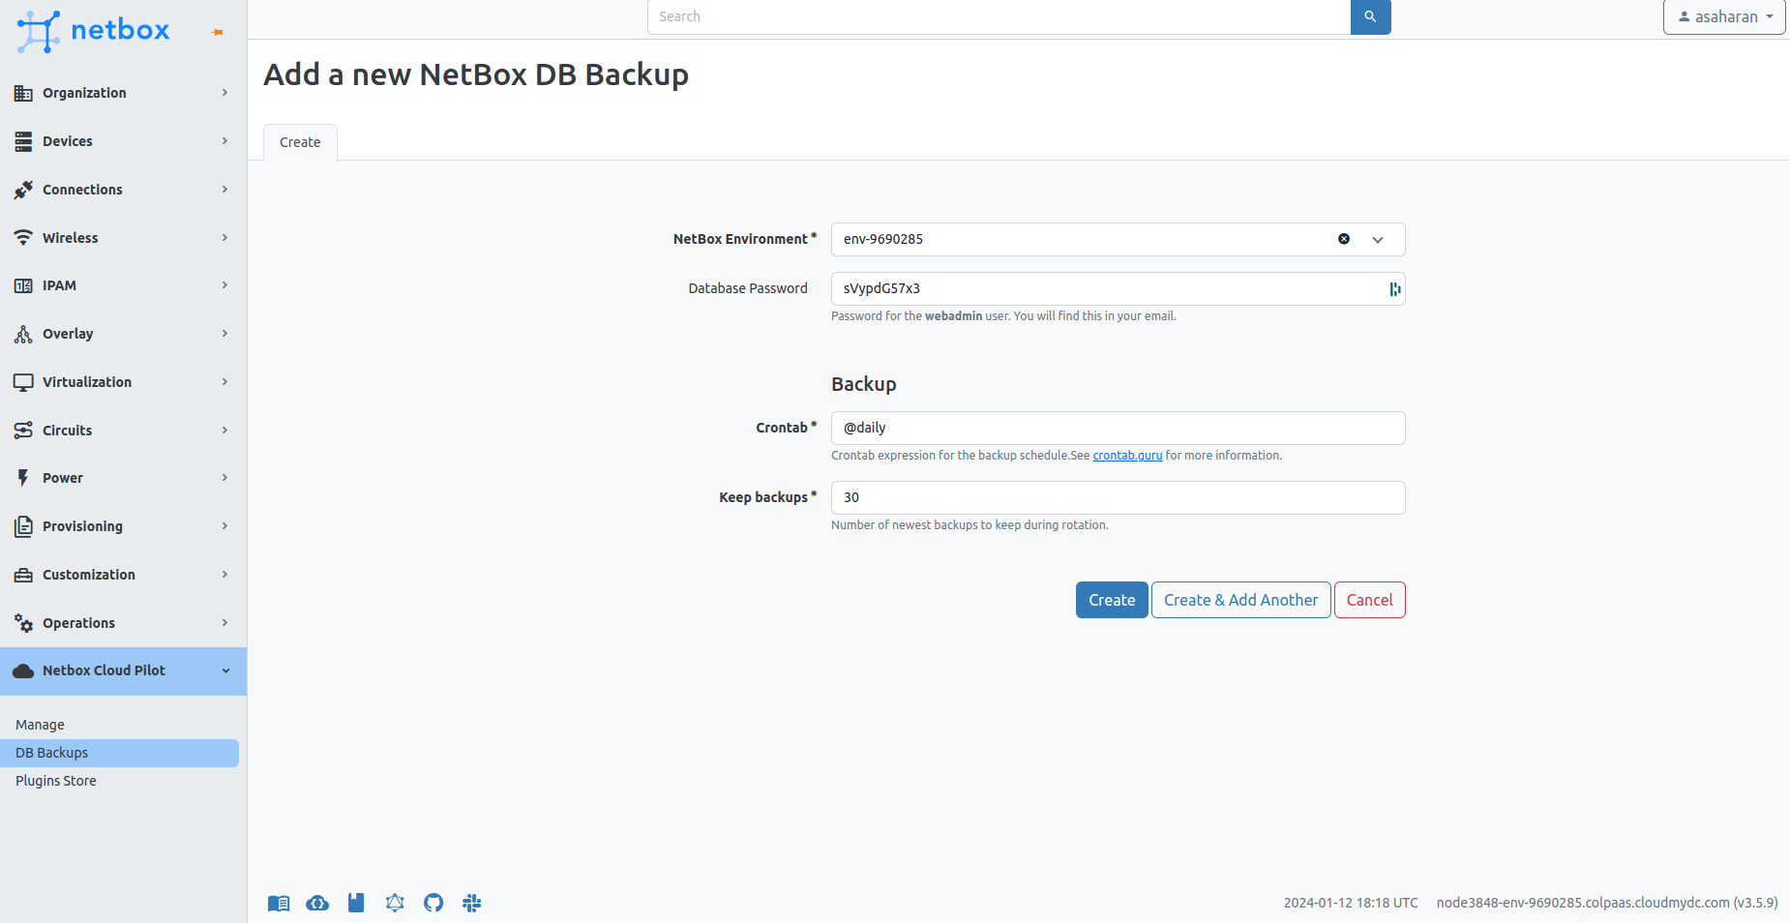Screen dimensions: 1790x923
Task: Click the Customization toolbox icon
Action: 23,575
